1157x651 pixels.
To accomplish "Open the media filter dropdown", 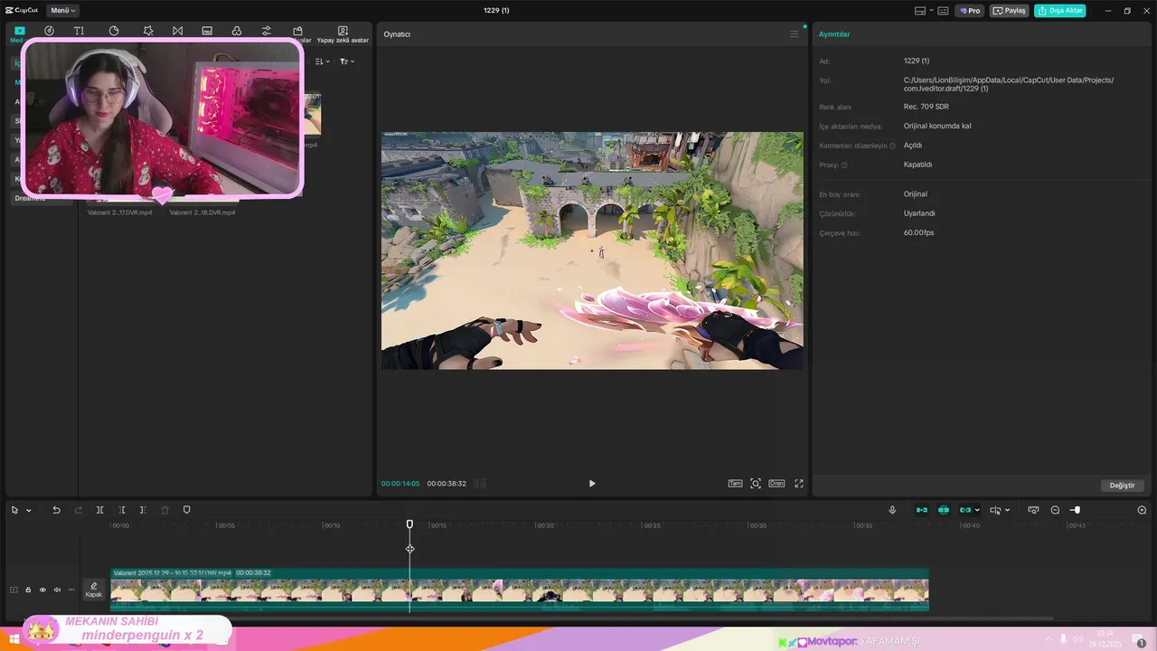I will click(347, 61).
